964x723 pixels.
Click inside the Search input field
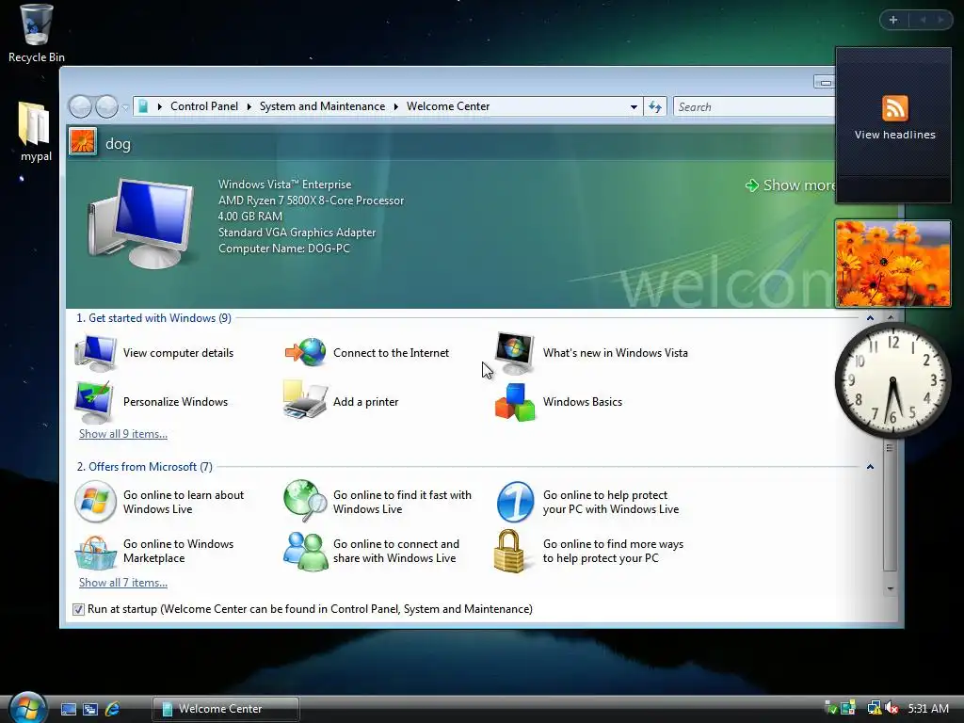click(x=754, y=107)
